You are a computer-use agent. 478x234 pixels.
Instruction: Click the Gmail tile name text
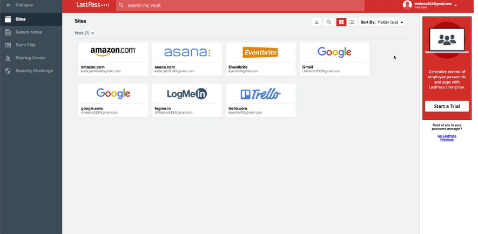[307, 67]
